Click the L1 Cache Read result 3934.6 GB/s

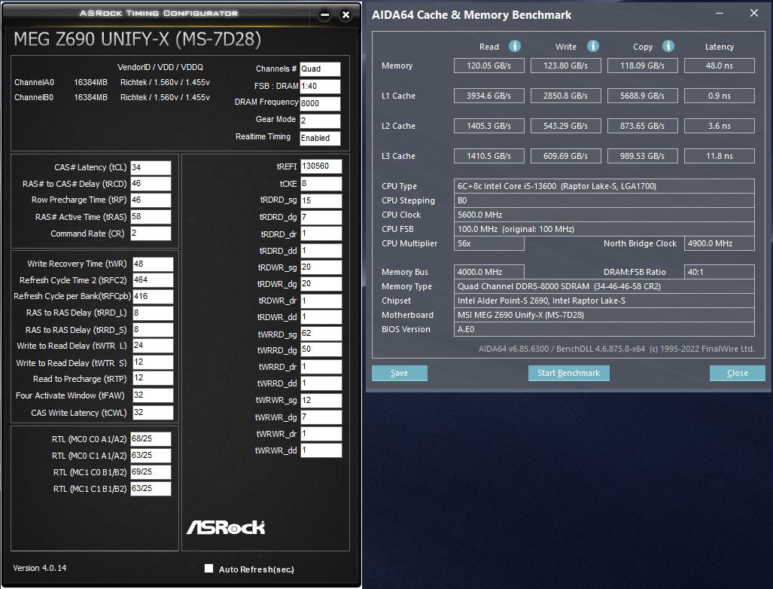(x=489, y=96)
